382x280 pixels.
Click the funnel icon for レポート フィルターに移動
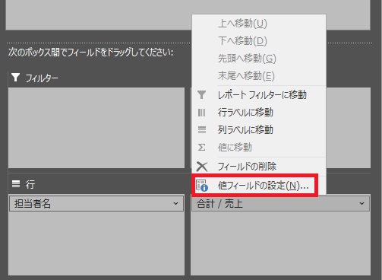[x=201, y=95]
